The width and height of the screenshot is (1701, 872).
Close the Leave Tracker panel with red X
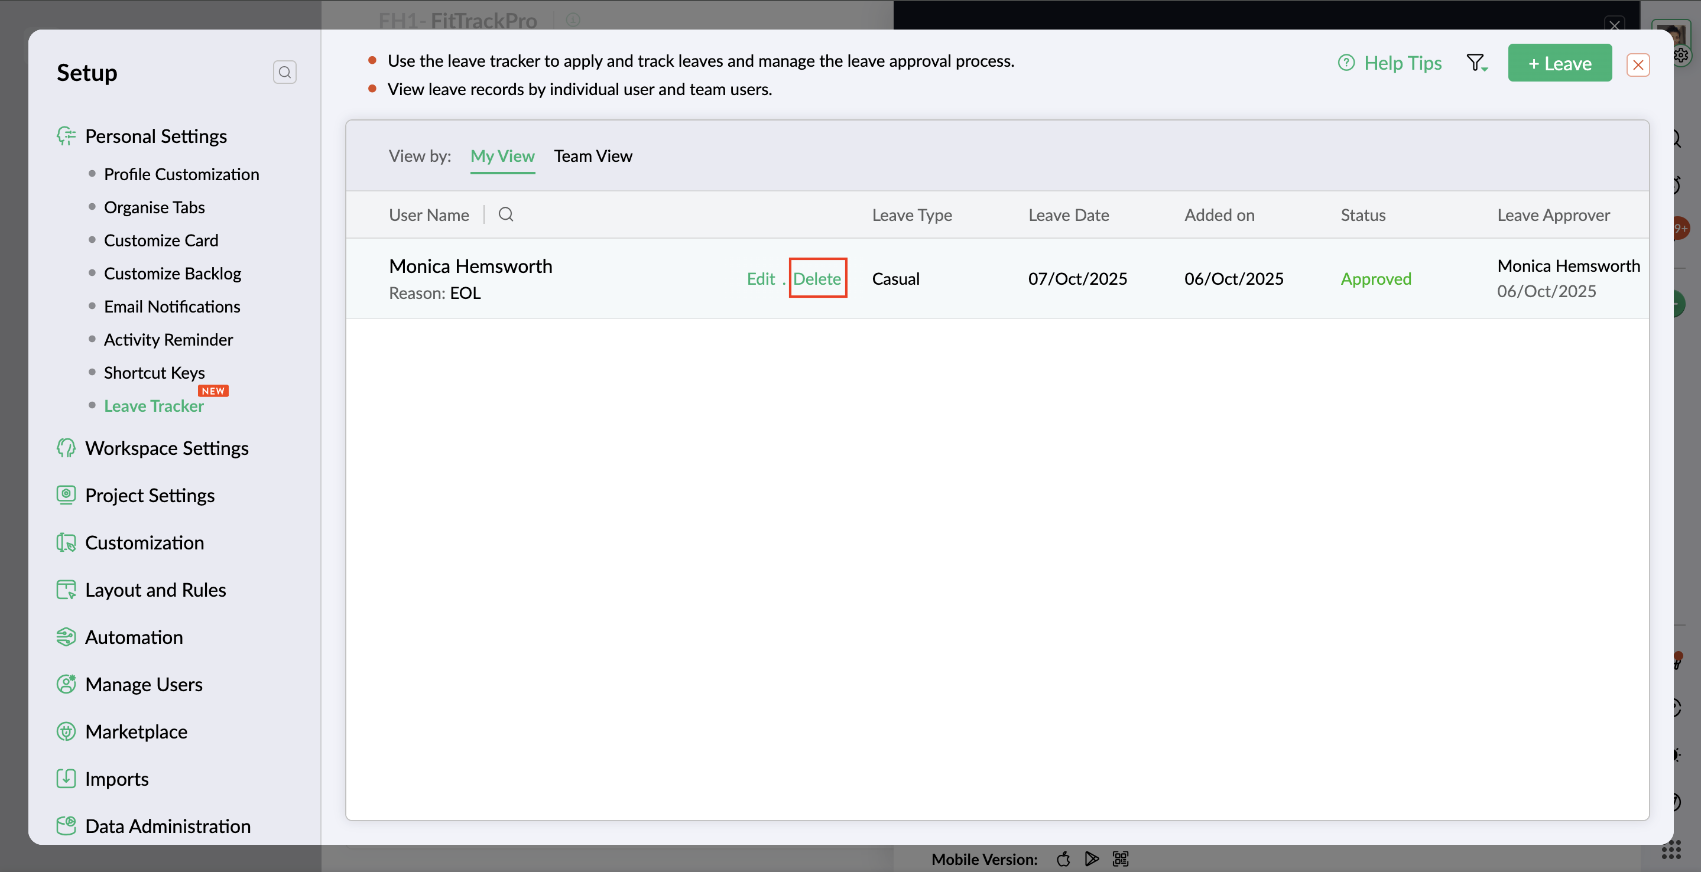coord(1638,64)
